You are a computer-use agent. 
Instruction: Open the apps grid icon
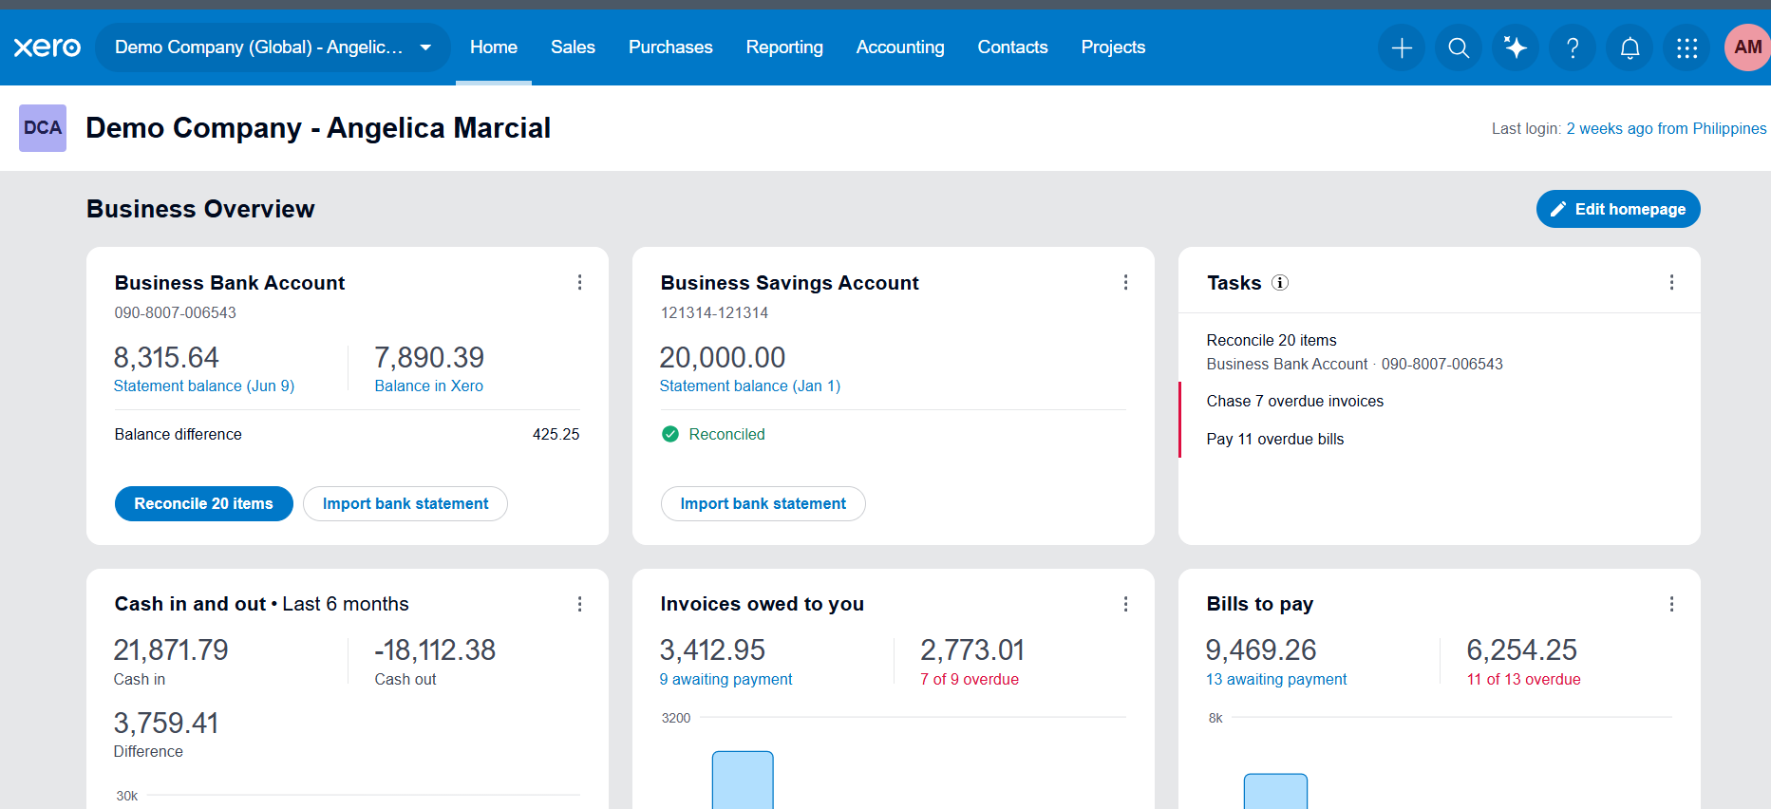(1686, 47)
